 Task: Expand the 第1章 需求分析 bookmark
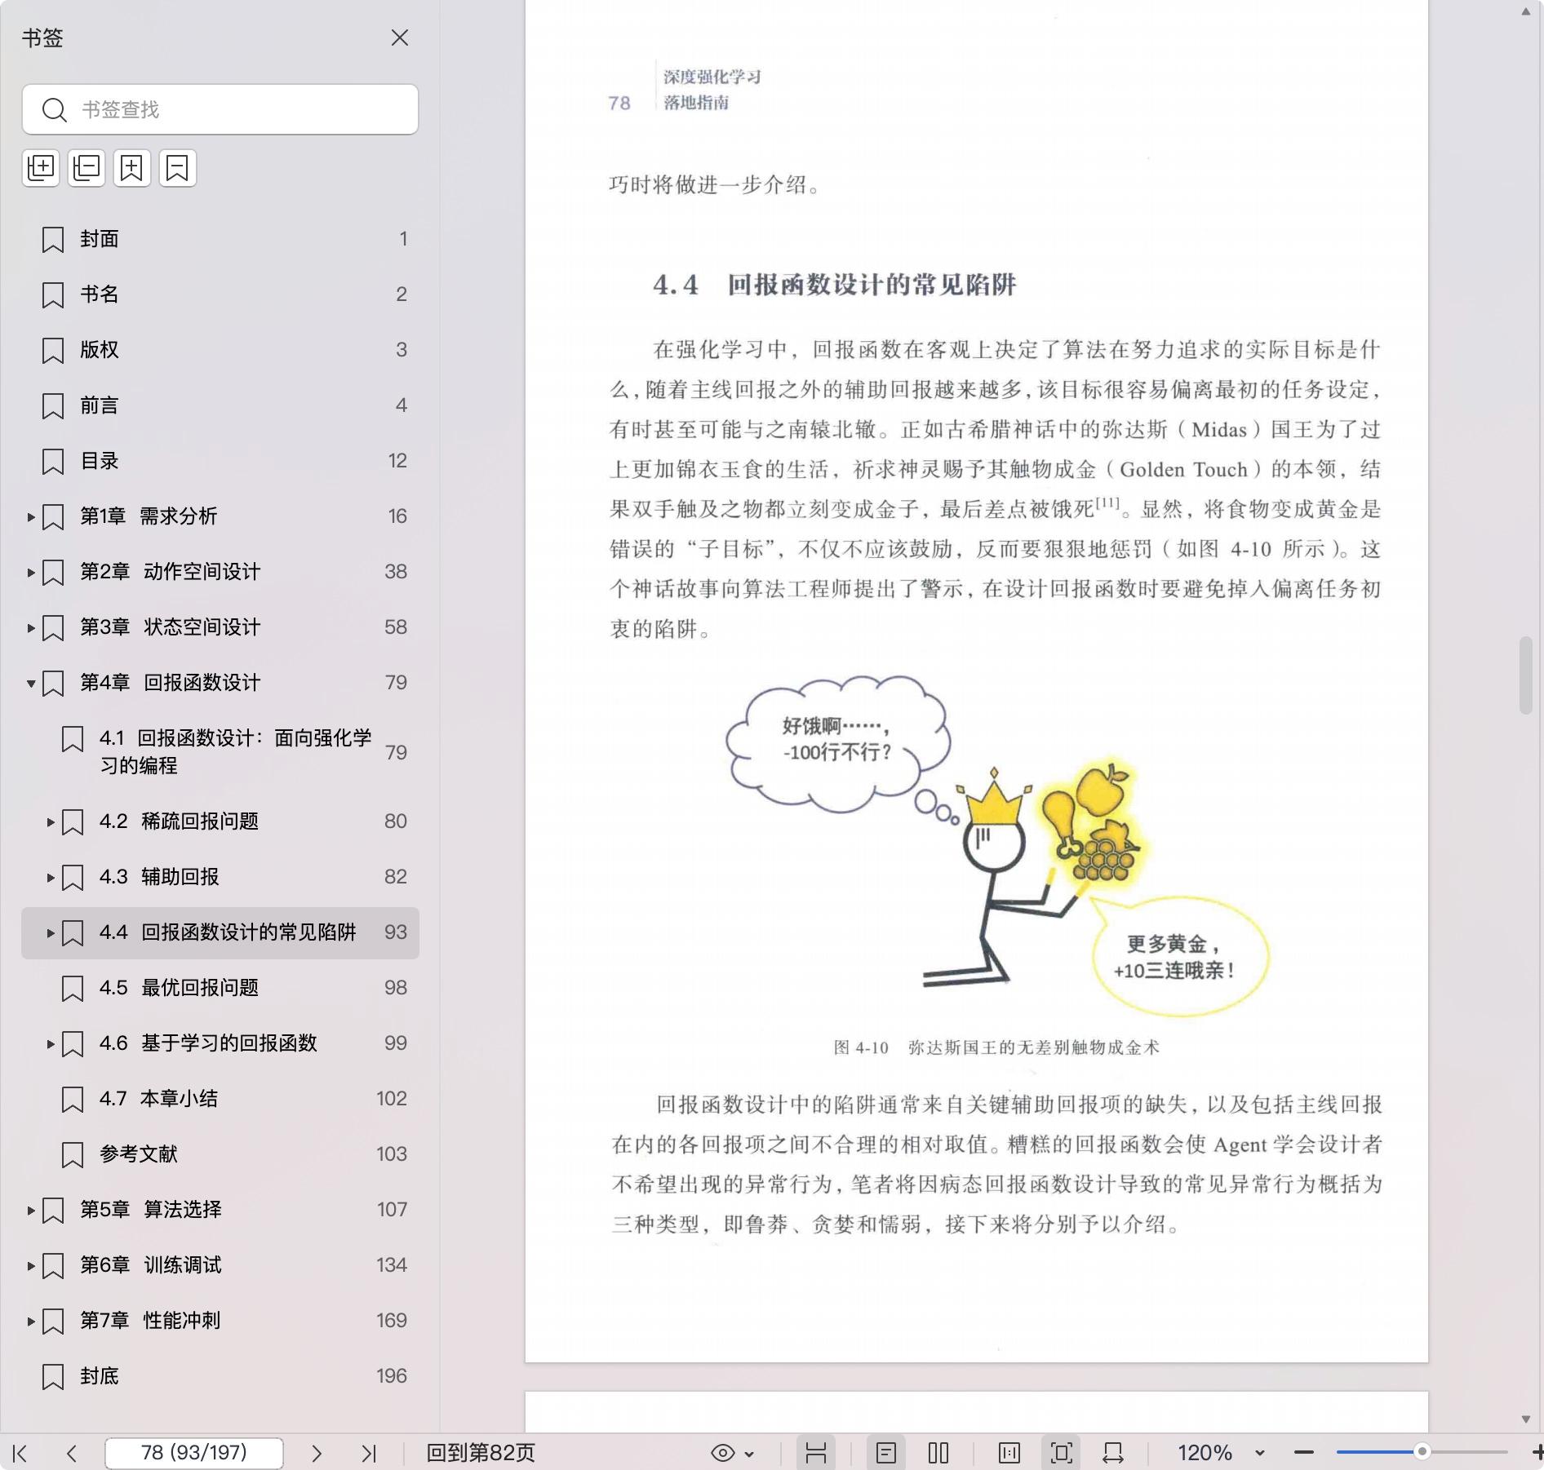(31, 516)
